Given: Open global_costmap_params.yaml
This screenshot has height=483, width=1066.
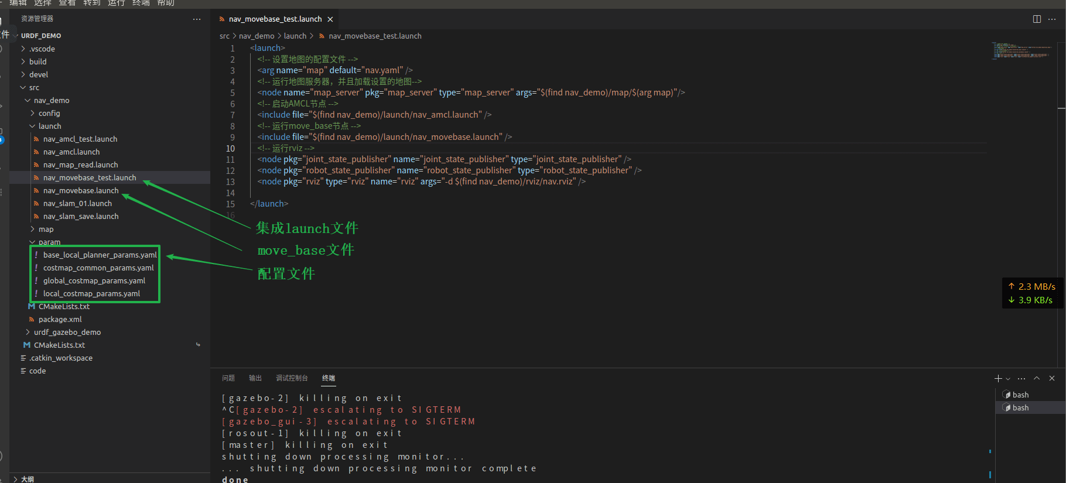Looking at the screenshot, I should click(x=94, y=280).
